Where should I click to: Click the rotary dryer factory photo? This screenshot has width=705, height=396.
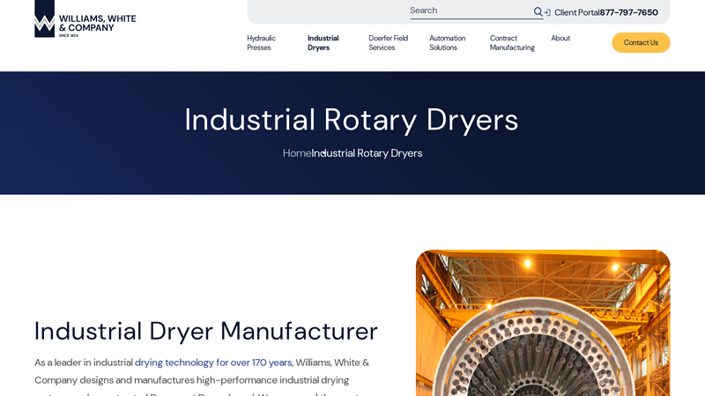(x=543, y=323)
